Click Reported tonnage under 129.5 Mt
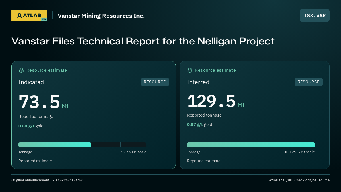341x192 pixels. pyautogui.click(x=204, y=115)
